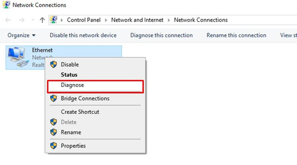The height and width of the screenshot is (165, 297).
Task: Click the shield icon beside Rename
Action: click(x=54, y=132)
